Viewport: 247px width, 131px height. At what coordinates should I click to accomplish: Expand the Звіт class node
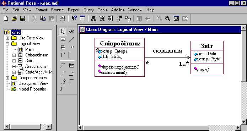click(14, 61)
